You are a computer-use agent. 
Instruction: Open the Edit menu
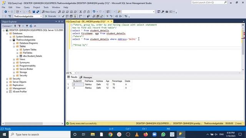10,7
